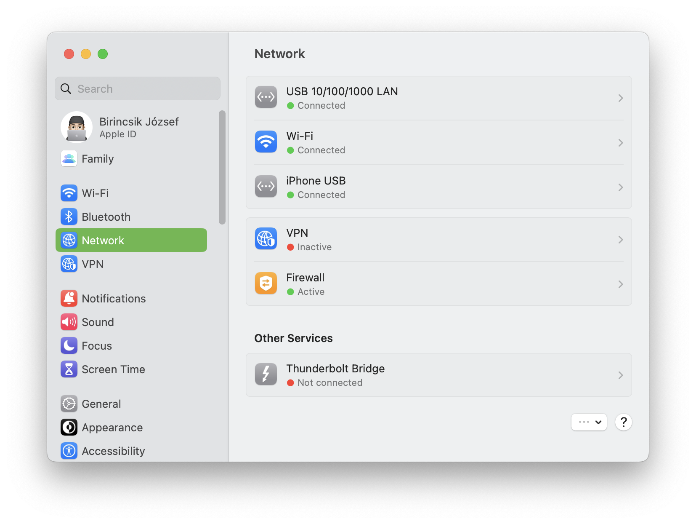The image size is (696, 524).
Task: Click the yellow minimize window button
Action: (x=86, y=54)
